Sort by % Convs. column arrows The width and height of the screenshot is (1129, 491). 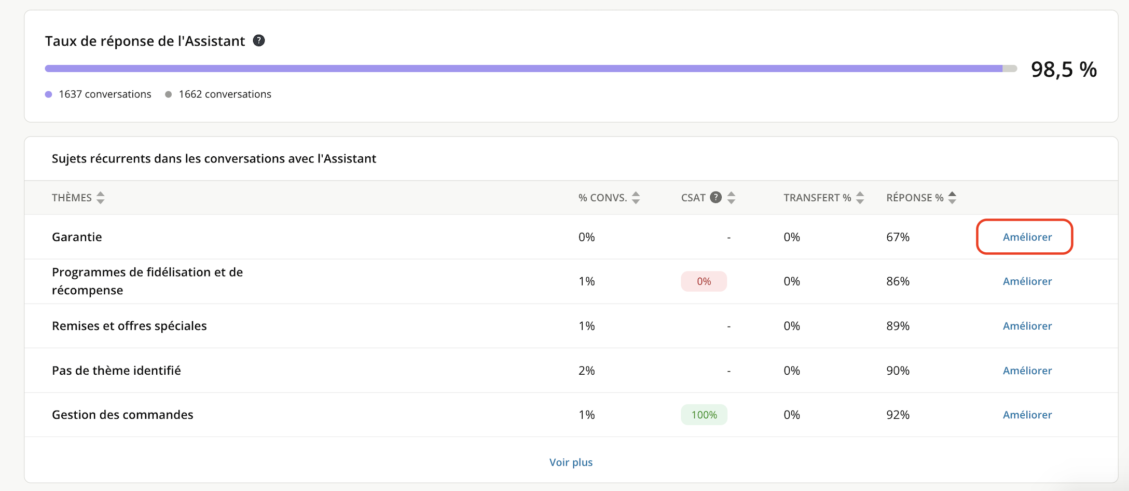pyautogui.click(x=636, y=198)
